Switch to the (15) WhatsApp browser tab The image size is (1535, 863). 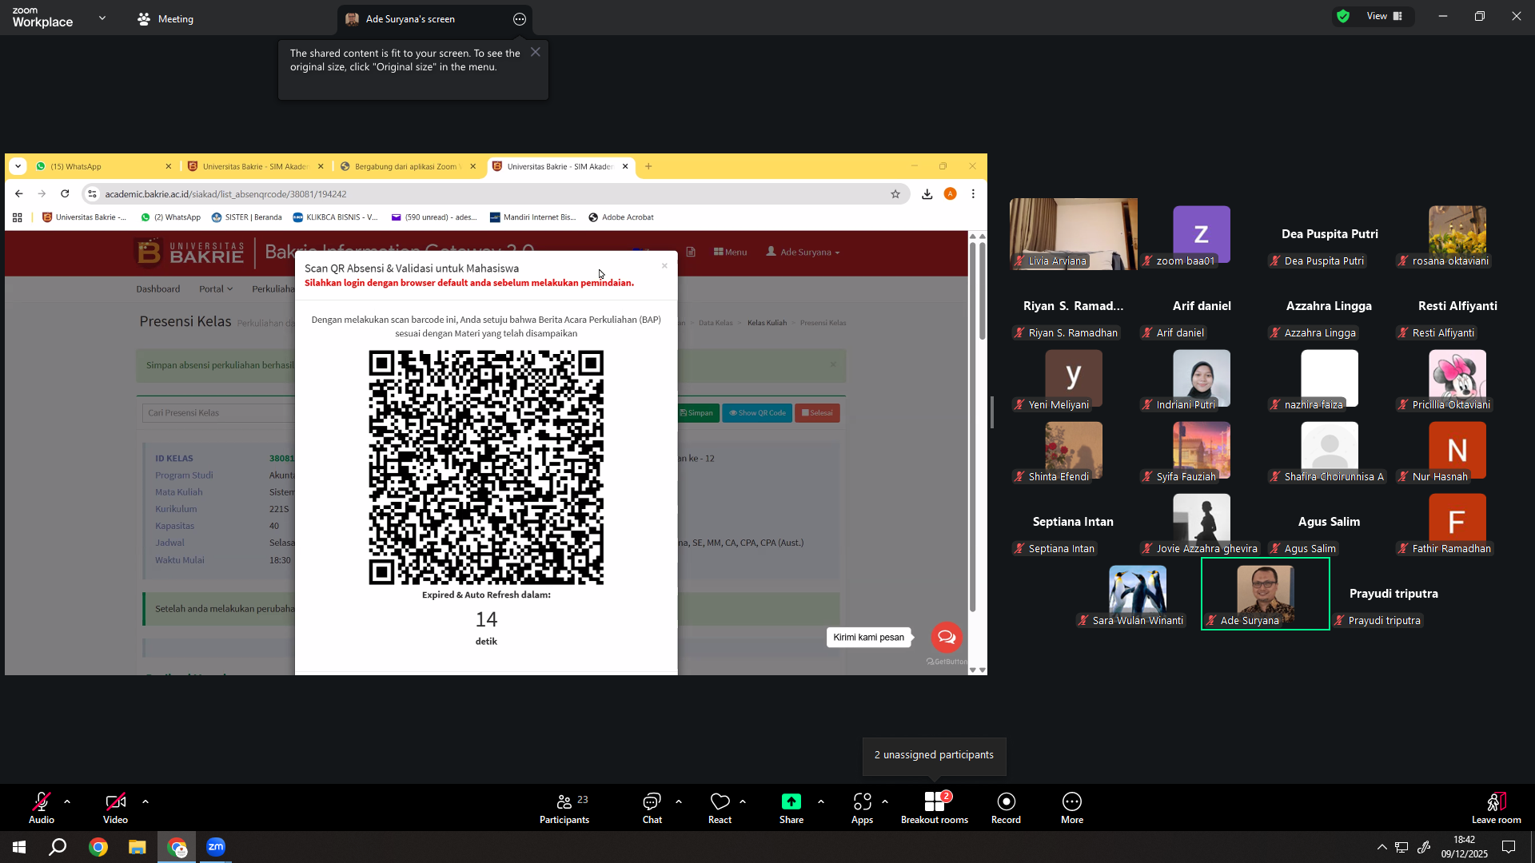coord(104,166)
